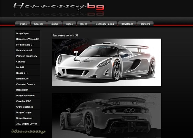Click the Hennessey bg logo in header

click(x=58, y=7)
